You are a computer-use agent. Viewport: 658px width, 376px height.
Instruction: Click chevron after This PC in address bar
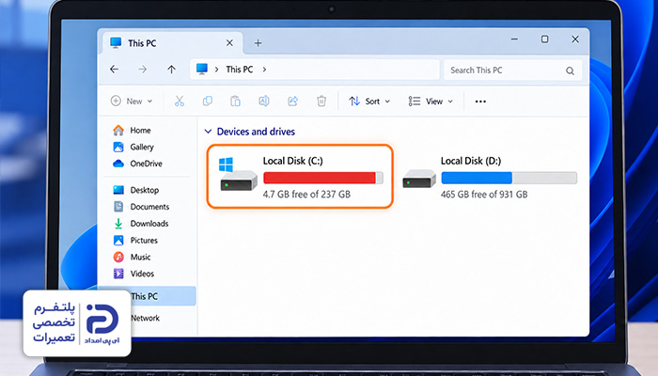264,70
